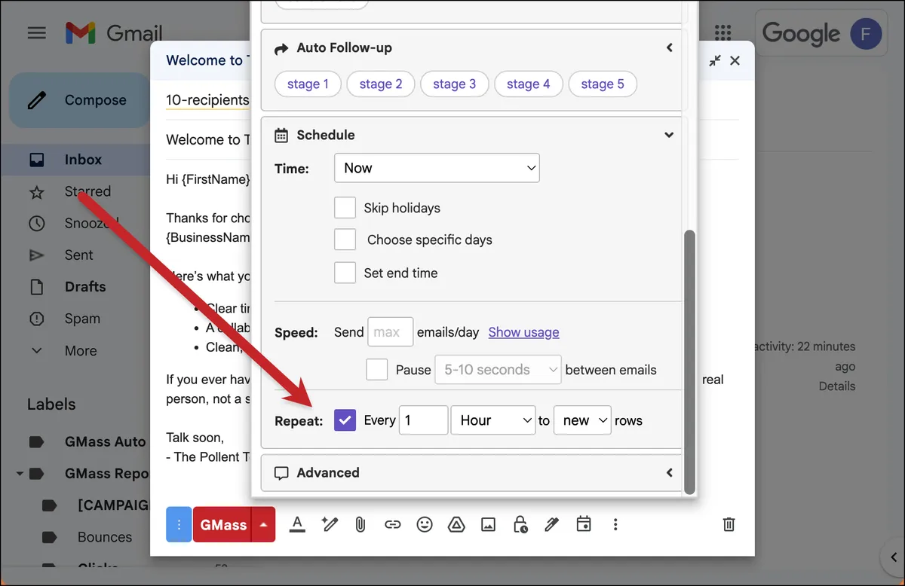Discard draft with the trash icon
The height and width of the screenshot is (586, 905).
(729, 524)
